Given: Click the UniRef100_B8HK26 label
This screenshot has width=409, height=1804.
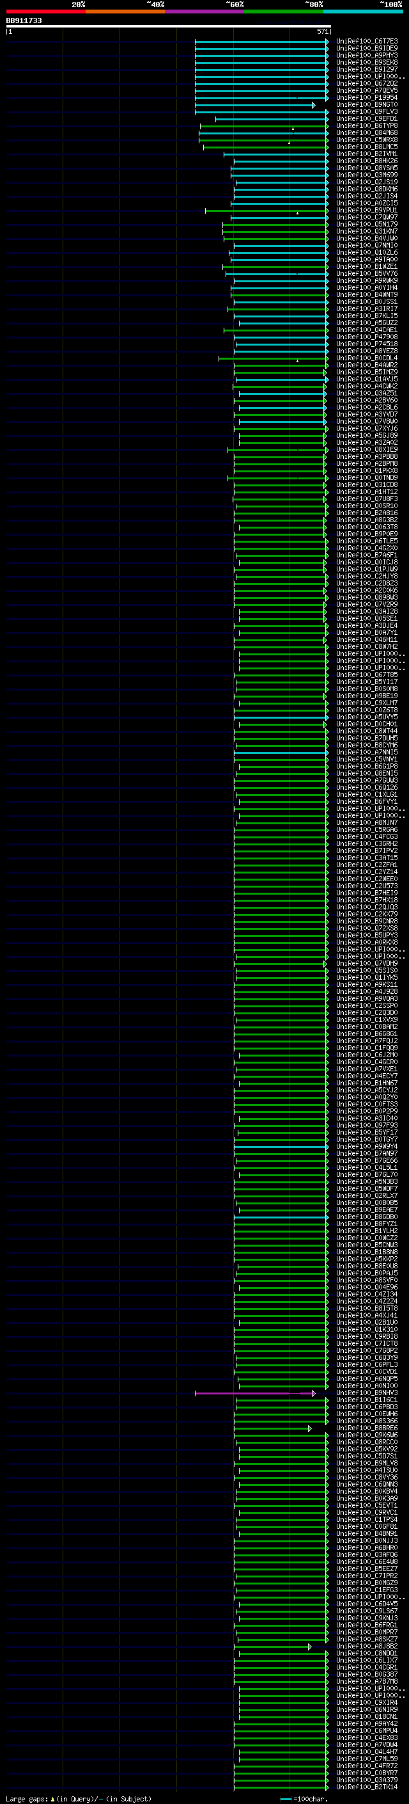Looking at the screenshot, I should (367, 161).
